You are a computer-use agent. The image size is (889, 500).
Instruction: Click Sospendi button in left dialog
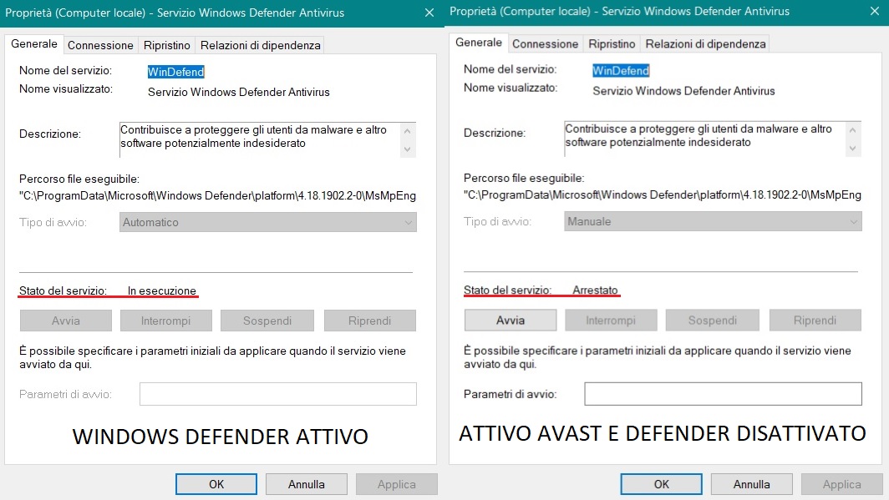tap(267, 321)
